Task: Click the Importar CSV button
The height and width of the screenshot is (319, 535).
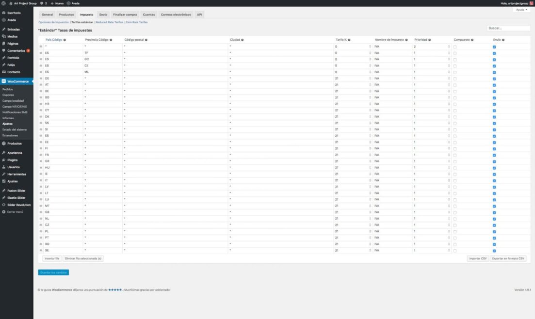Action: click(478, 258)
